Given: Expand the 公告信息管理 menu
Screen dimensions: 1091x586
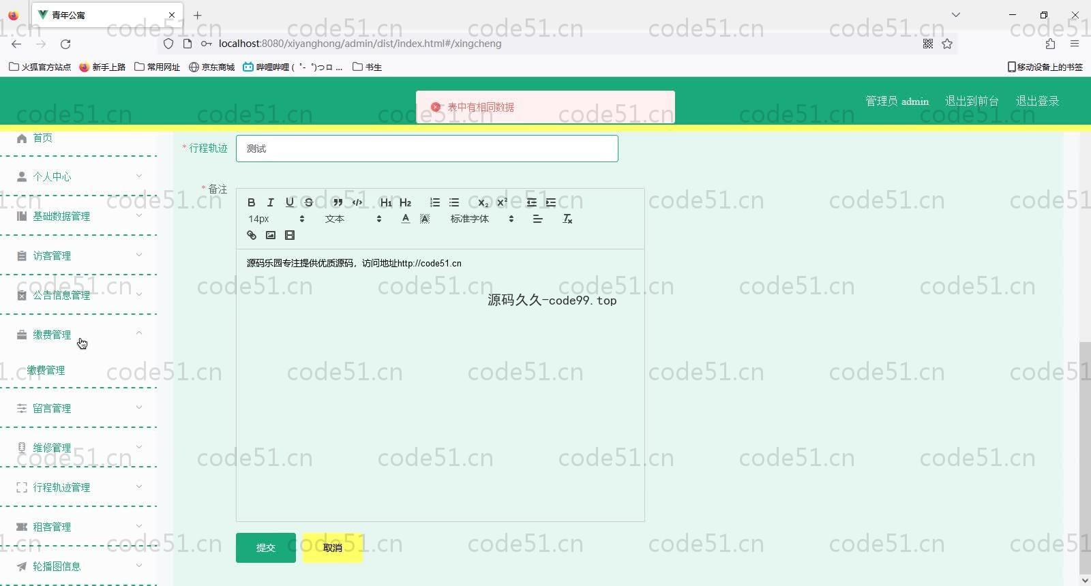Looking at the screenshot, I should tap(78, 295).
